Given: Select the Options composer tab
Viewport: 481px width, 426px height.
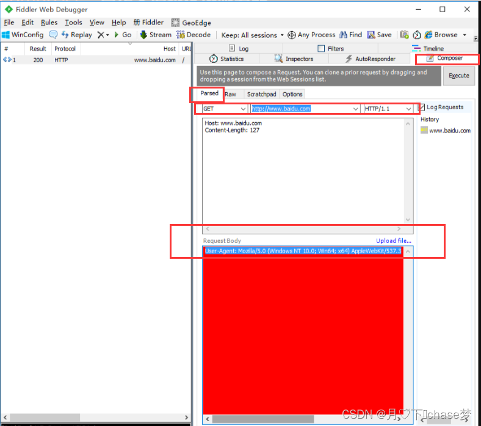Looking at the screenshot, I should pyautogui.click(x=292, y=94).
